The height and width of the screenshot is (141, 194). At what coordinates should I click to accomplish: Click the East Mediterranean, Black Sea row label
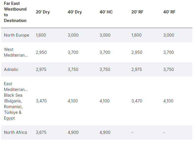(16, 101)
